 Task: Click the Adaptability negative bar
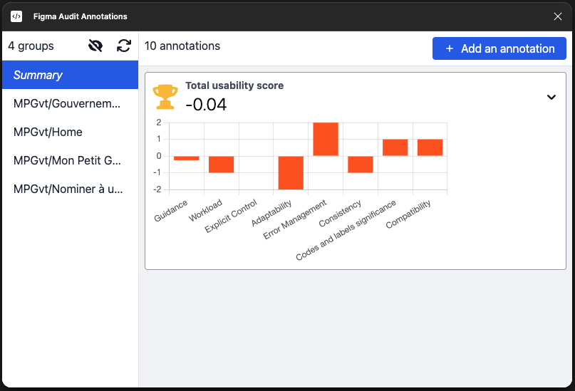pyautogui.click(x=291, y=172)
